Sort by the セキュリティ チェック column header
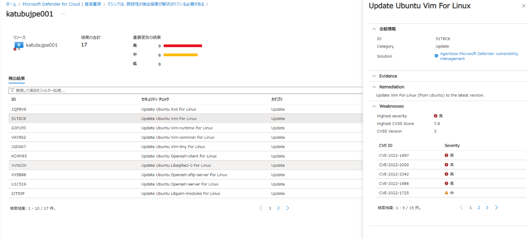This screenshot has width=529, height=239. pos(155,100)
